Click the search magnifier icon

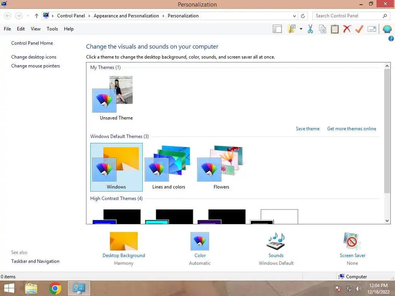385,16
